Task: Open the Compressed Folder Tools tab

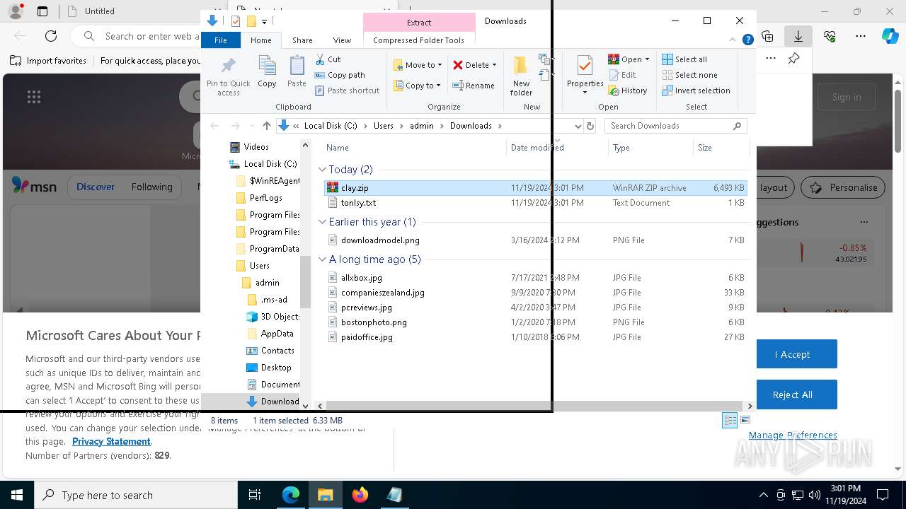Action: 419,40
